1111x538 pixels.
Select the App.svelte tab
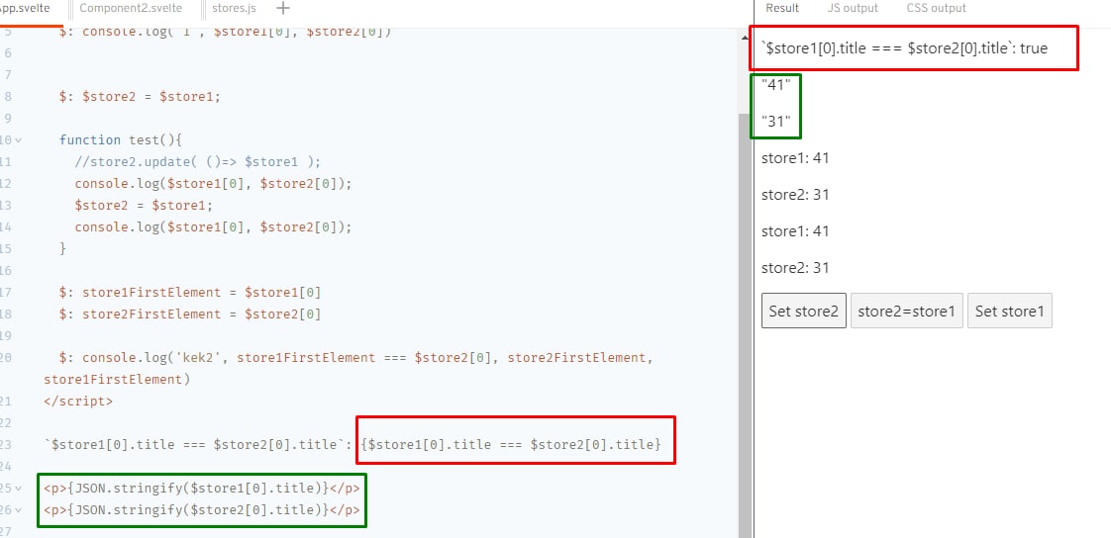coord(26,9)
